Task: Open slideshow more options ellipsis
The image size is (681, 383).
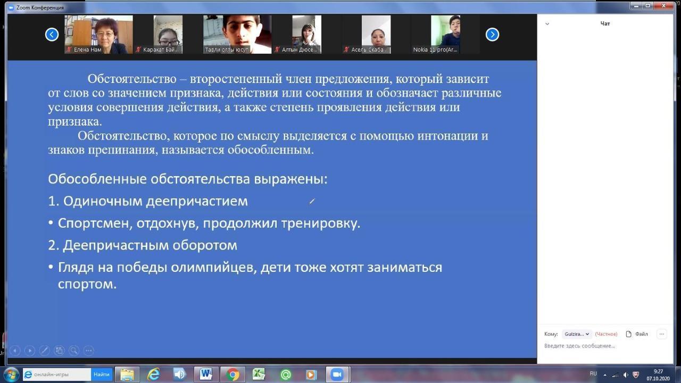Action: tap(89, 351)
